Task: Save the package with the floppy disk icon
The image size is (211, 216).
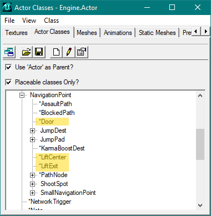Action: tap(39, 52)
